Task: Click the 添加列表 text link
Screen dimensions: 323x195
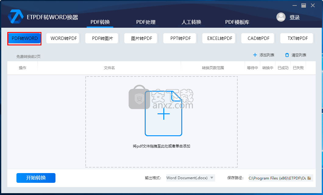Action: [267, 55]
